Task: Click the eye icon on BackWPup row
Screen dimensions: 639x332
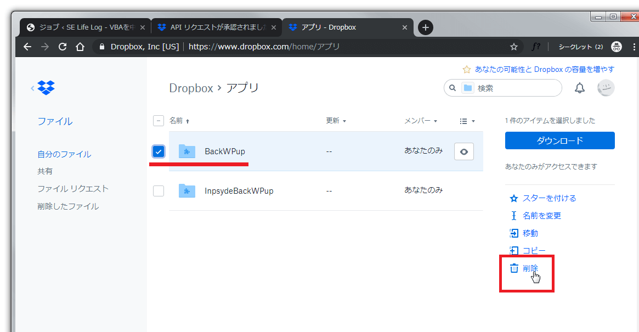Action: pyautogui.click(x=464, y=152)
